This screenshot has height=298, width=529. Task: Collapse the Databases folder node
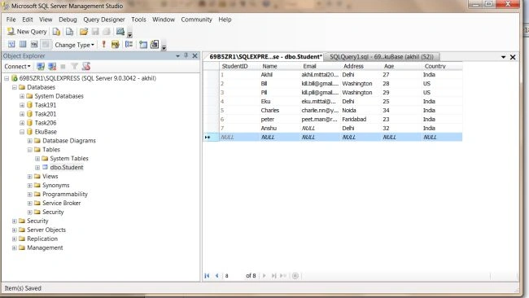point(15,87)
